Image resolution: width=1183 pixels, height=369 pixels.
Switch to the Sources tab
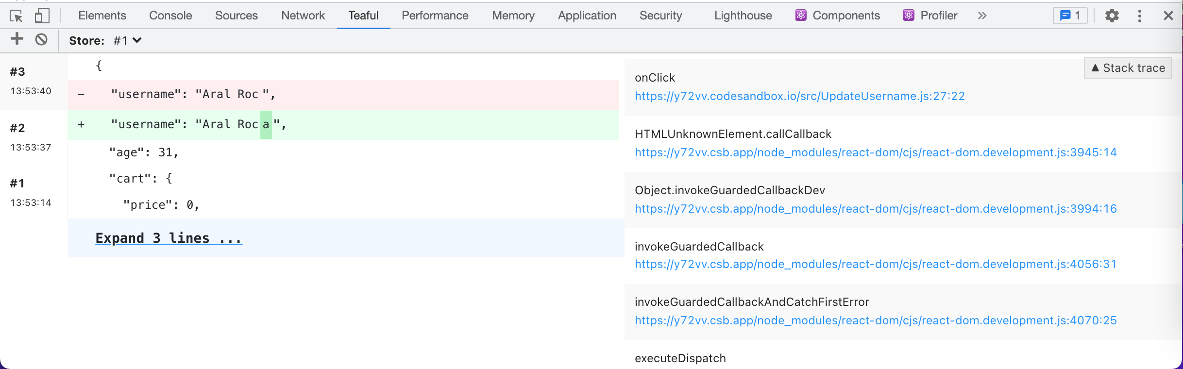point(237,16)
